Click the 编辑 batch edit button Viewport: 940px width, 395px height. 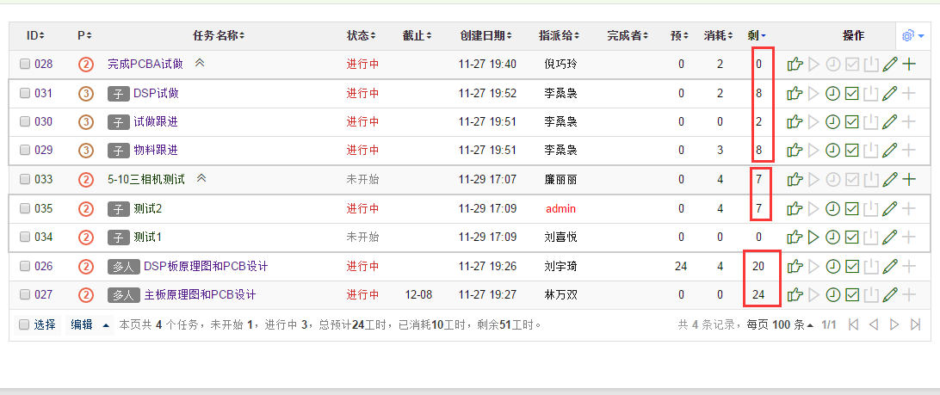tap(82, 324)
